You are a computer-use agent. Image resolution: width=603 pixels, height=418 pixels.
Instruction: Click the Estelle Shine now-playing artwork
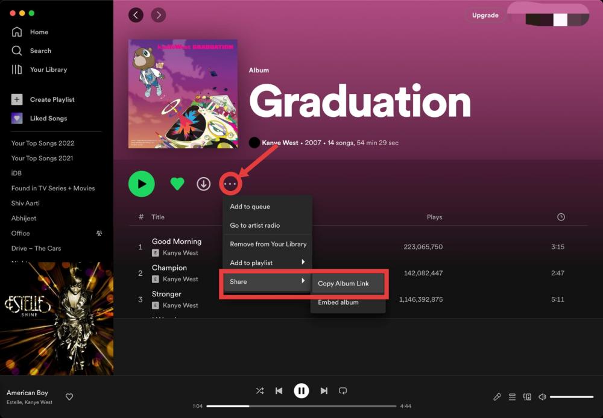tap(57, 319)
